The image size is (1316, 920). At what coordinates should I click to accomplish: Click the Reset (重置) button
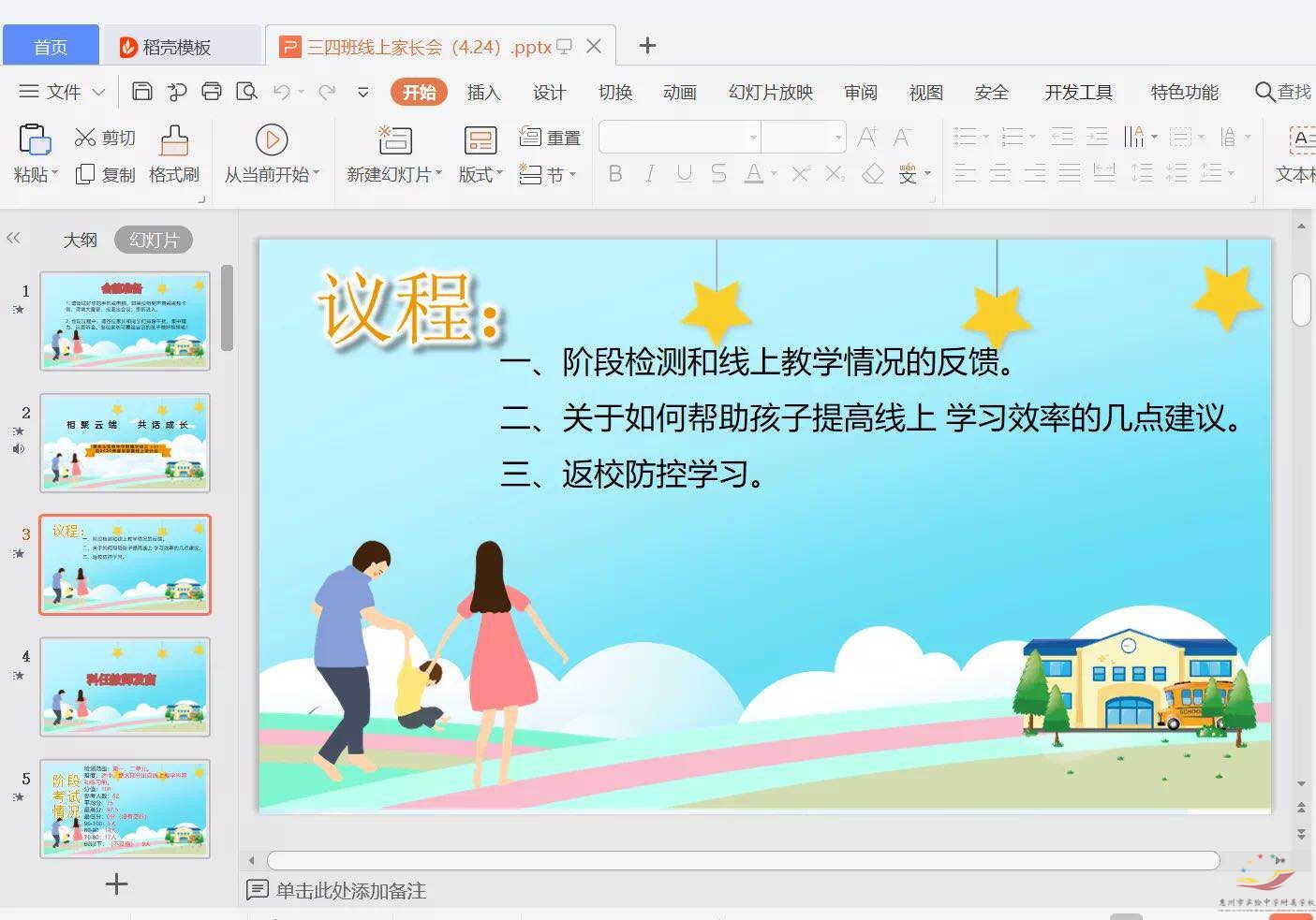pos(550,138)
